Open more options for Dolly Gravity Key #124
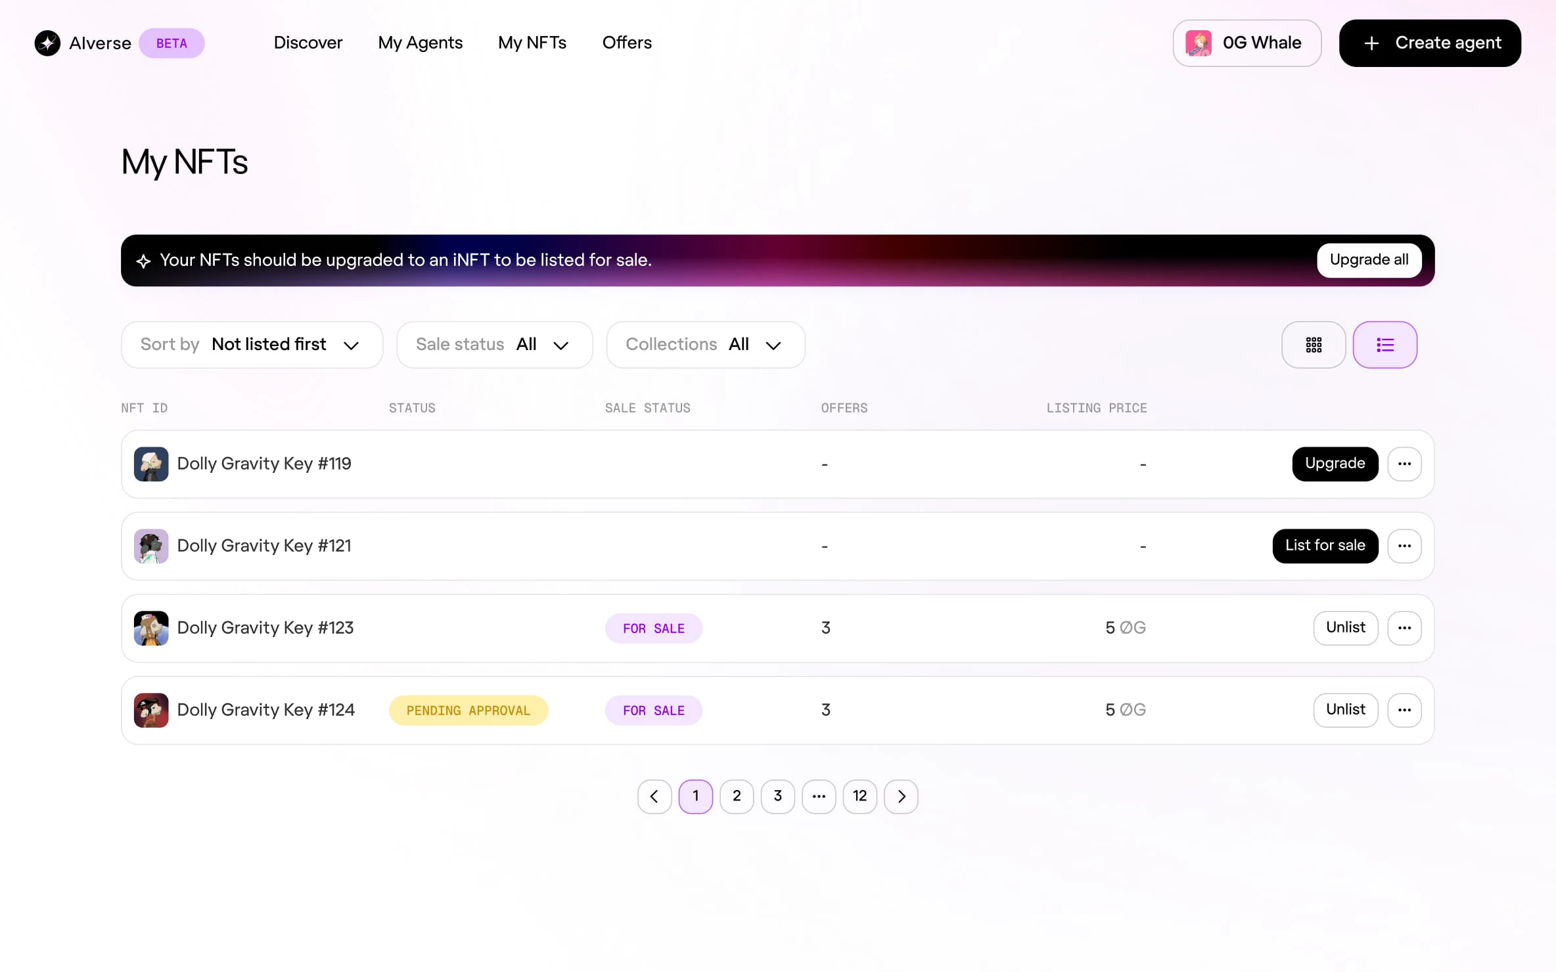Viewport: 1556px width, 972px height. click(1405, 710)
